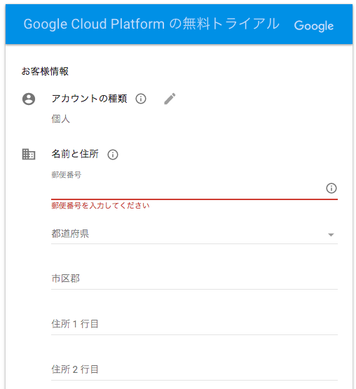
Task: Click the 名前と住所 label
Action: tap(75, 154)
